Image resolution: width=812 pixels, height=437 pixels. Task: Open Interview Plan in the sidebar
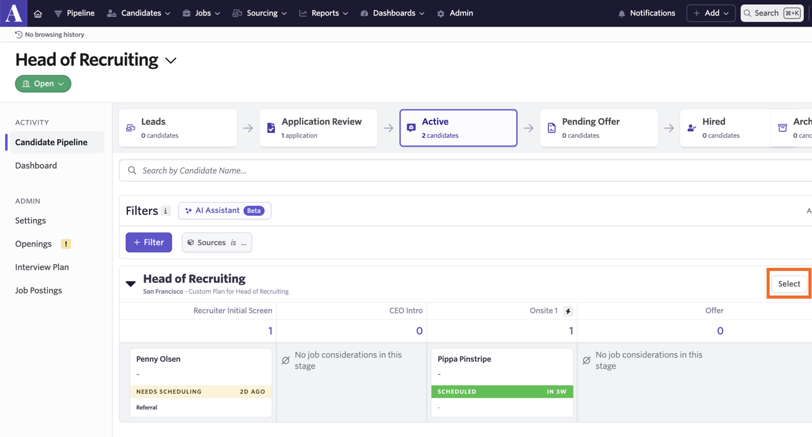42,267
